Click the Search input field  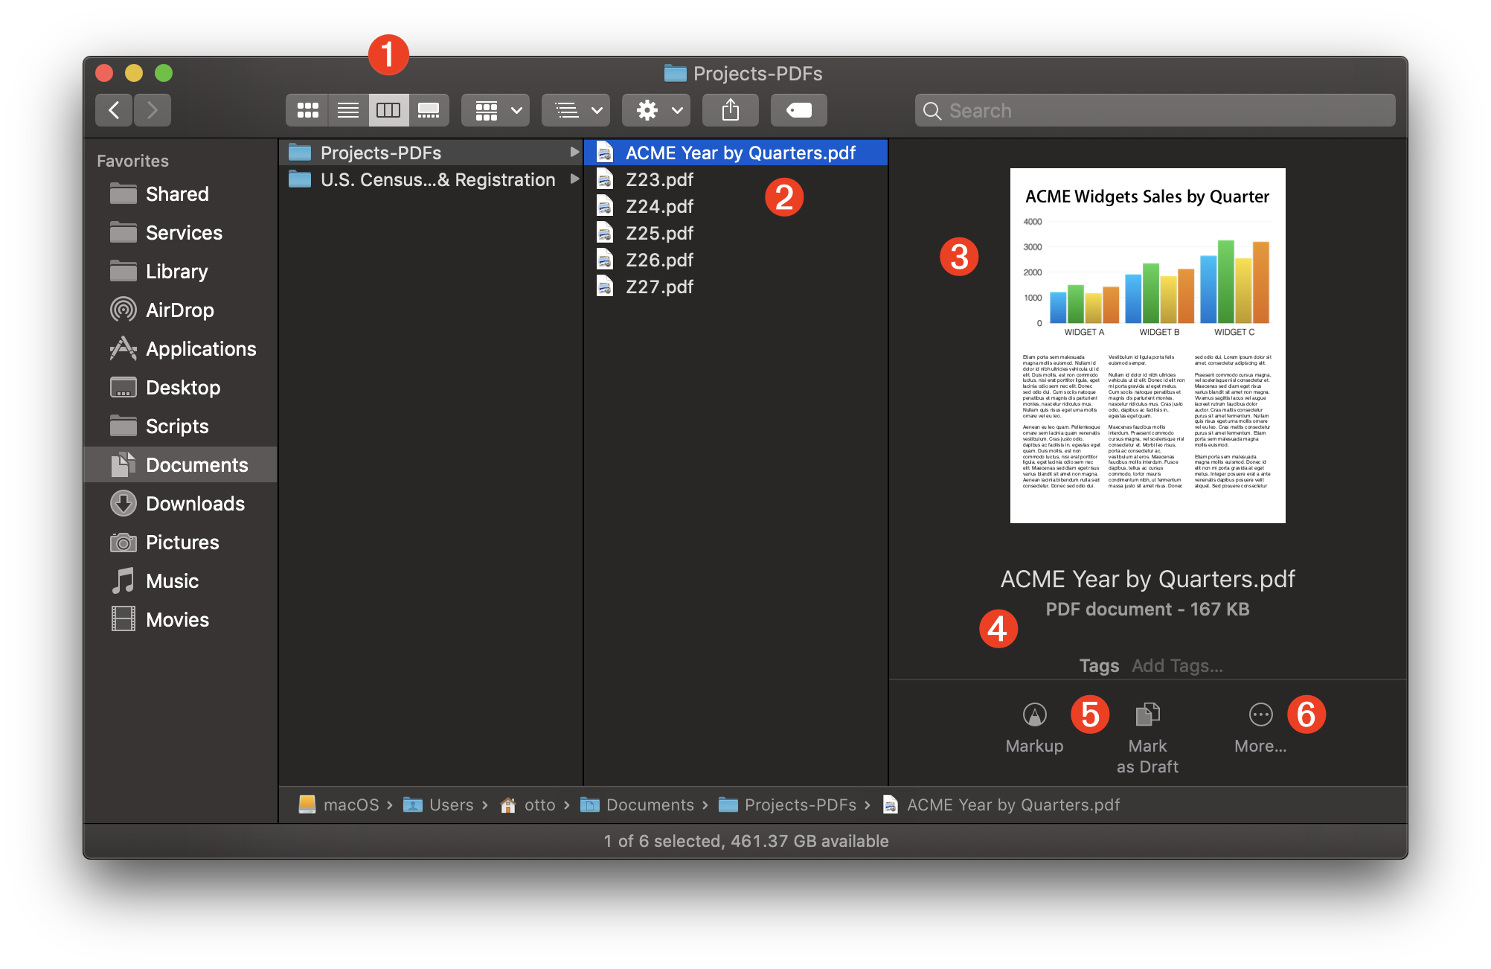click(x=1155, y=109)
